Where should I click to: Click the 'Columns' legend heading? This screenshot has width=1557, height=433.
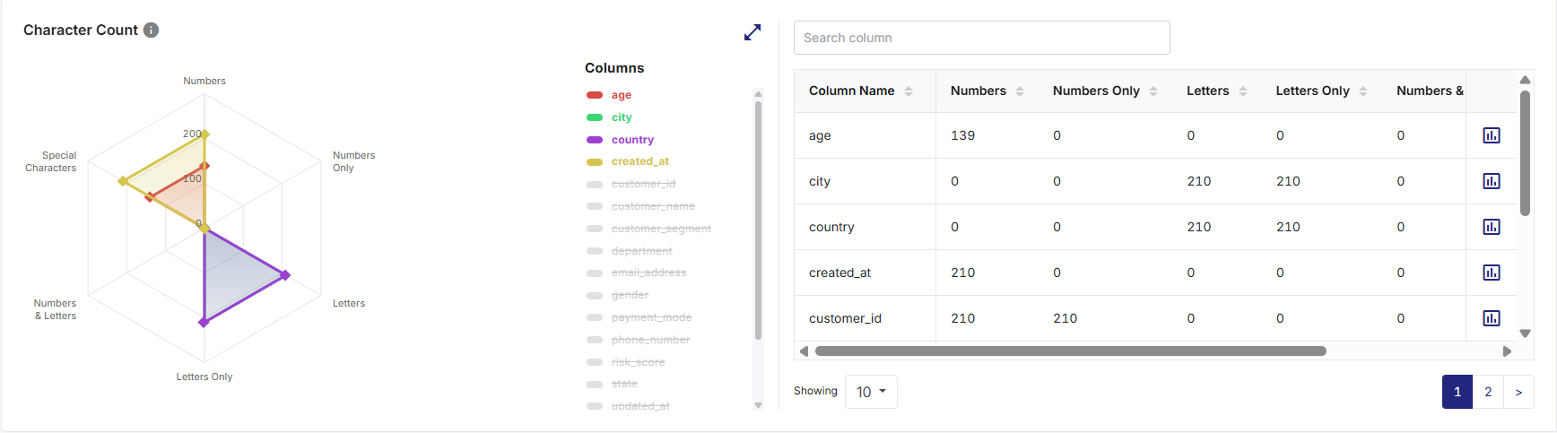pos(614,68)
